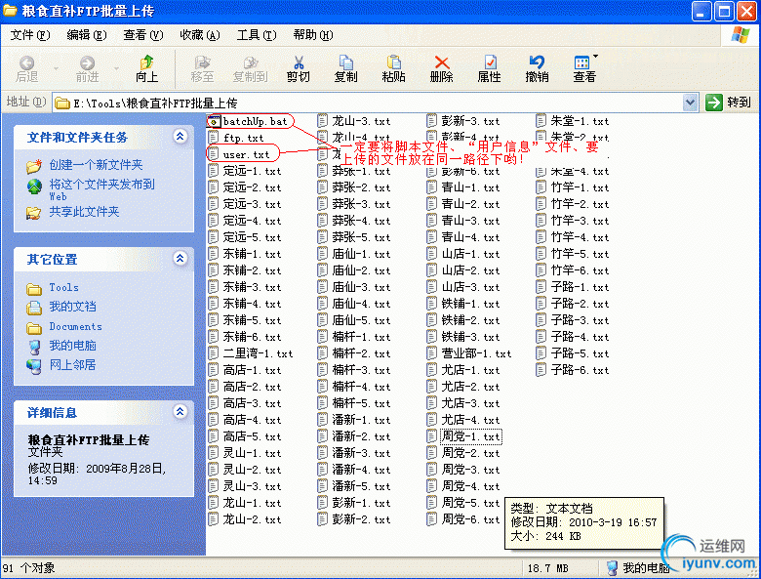Click the Forward (前进) toolbar button
The width and height of the screenshot is (761, 579).
pos(88,68)
